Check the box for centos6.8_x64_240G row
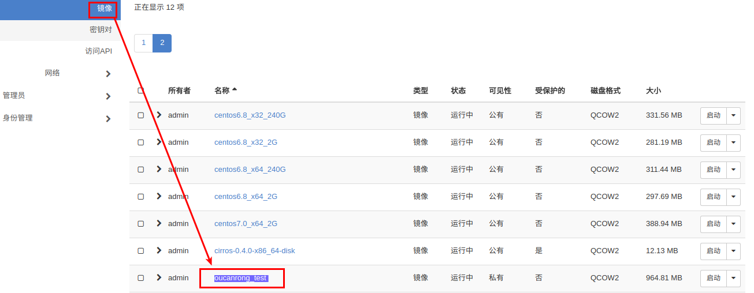754x293 pixels. click(140, 170)
